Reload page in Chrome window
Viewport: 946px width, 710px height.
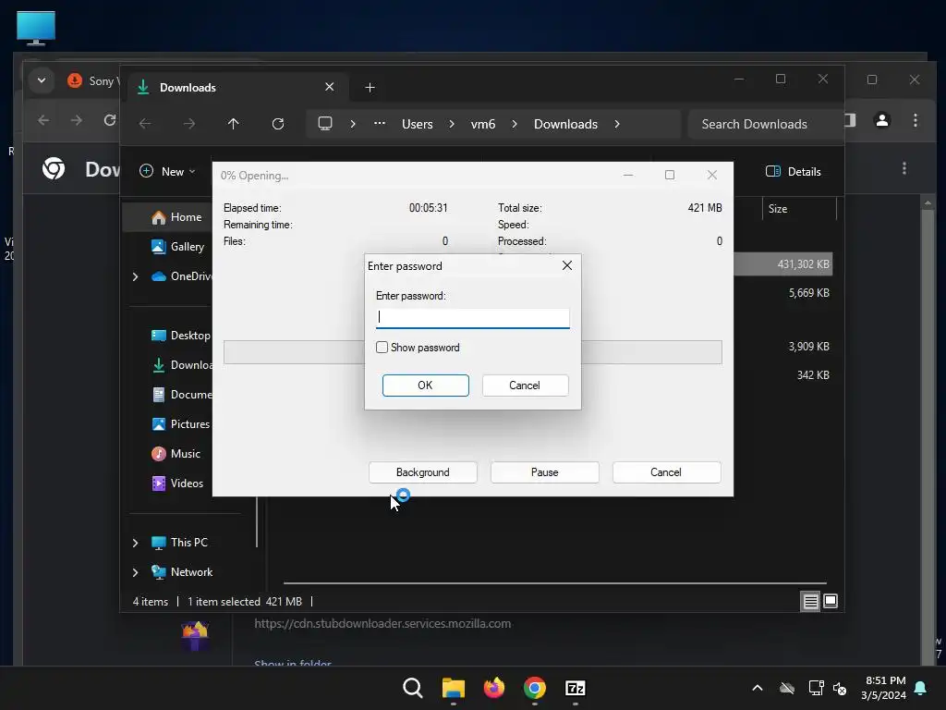110,120
